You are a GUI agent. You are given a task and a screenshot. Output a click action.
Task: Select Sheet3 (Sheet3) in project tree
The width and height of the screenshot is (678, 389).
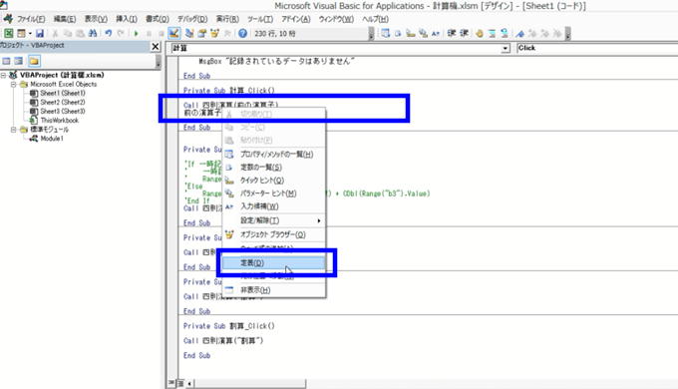tap(62, 111)
